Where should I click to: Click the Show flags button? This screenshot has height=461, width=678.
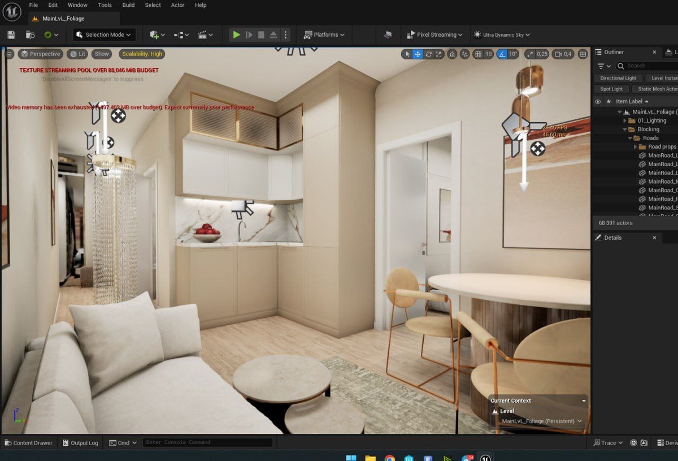click(102, 54)
